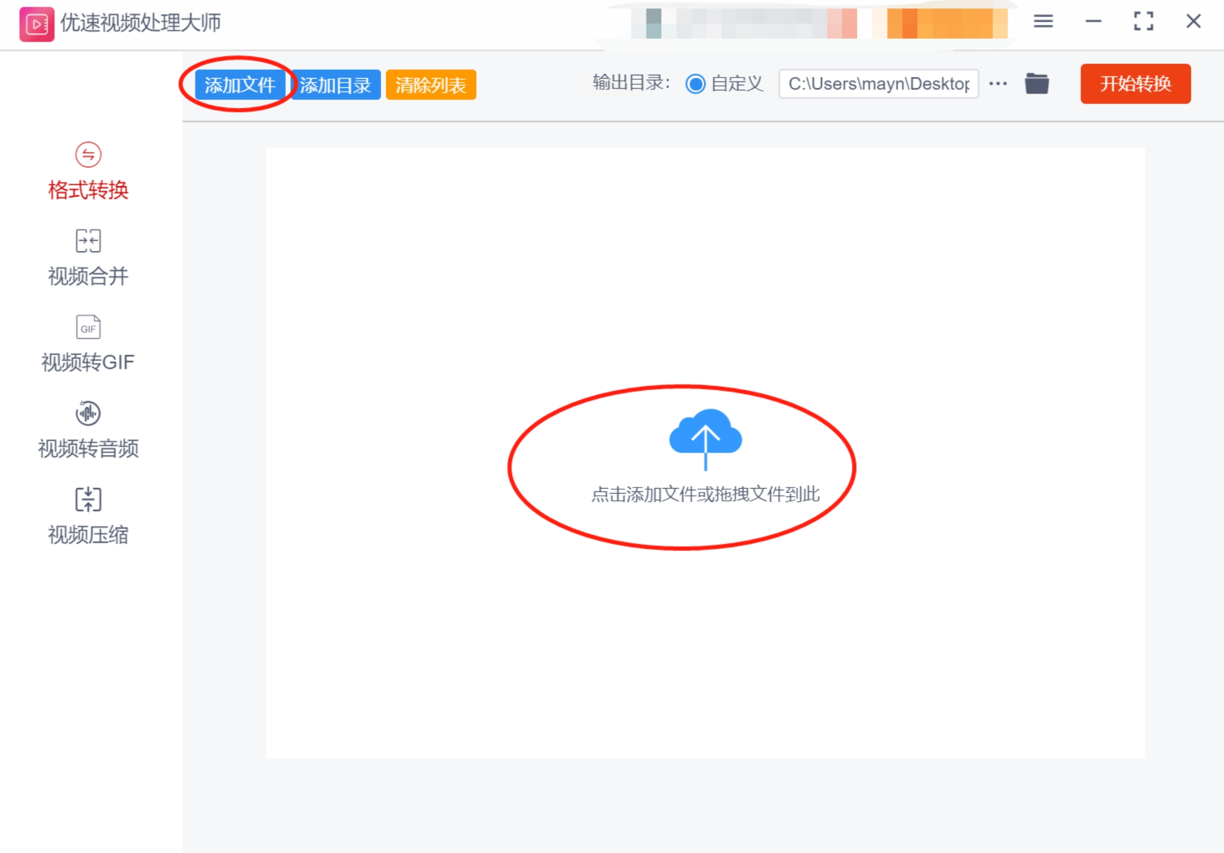Start conversion with 开始转换

click(x=1135, y=84)
